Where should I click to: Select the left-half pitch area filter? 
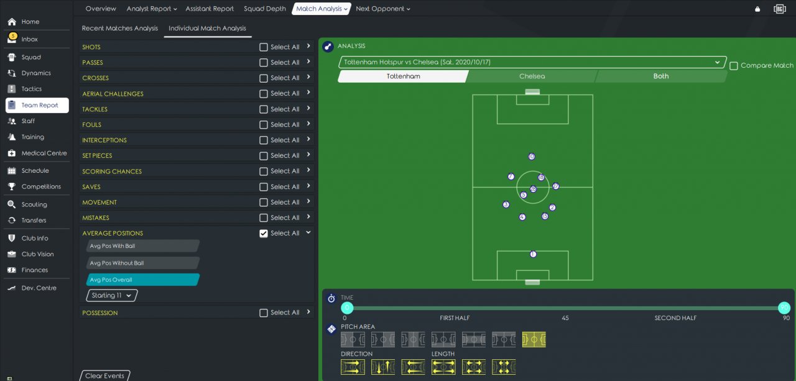coord(353,339)
